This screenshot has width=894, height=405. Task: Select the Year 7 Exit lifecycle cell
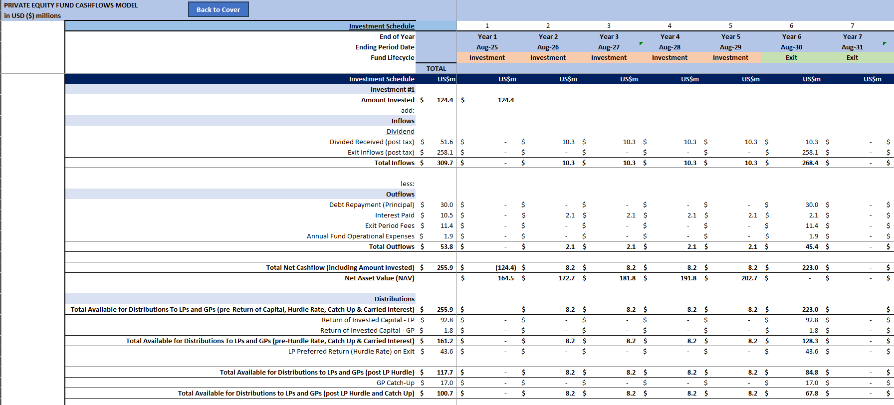click(x=852, y=57)
